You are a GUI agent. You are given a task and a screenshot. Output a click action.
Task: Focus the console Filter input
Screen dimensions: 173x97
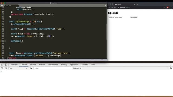(x=53, y=68)
